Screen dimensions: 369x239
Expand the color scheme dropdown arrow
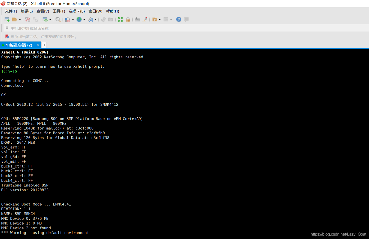(x=73, y=19)
